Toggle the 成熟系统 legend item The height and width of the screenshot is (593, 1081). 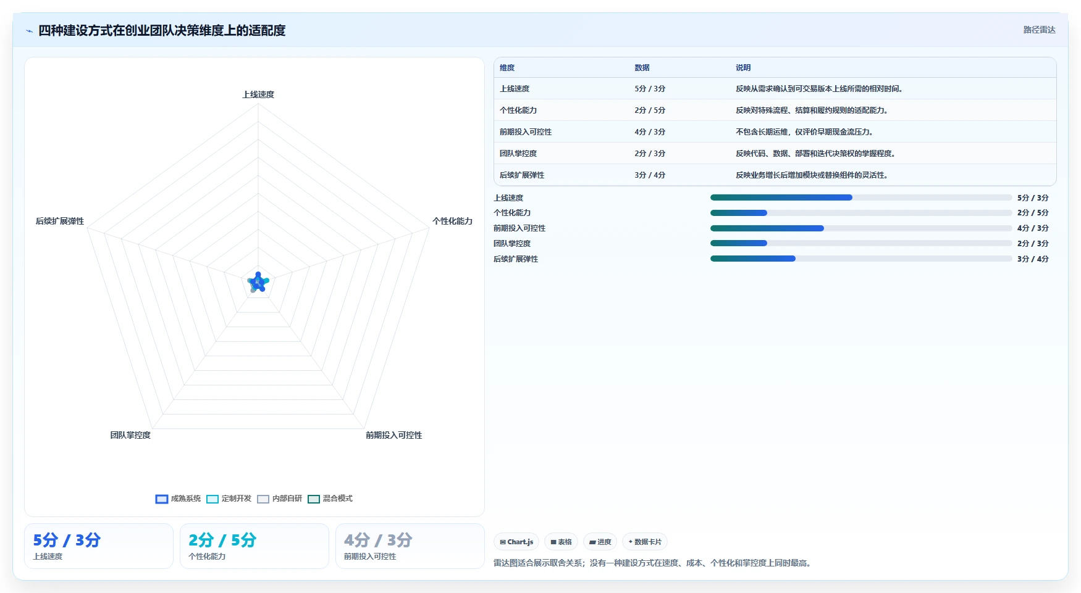click(x=178, y=499)
